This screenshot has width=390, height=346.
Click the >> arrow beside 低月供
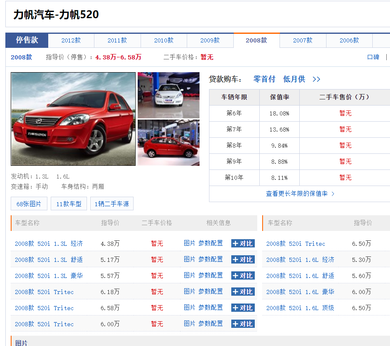pyautogui.click(x=316, y=79)
